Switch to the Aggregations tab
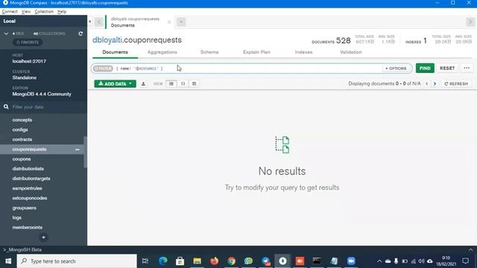 pos(162,52)
